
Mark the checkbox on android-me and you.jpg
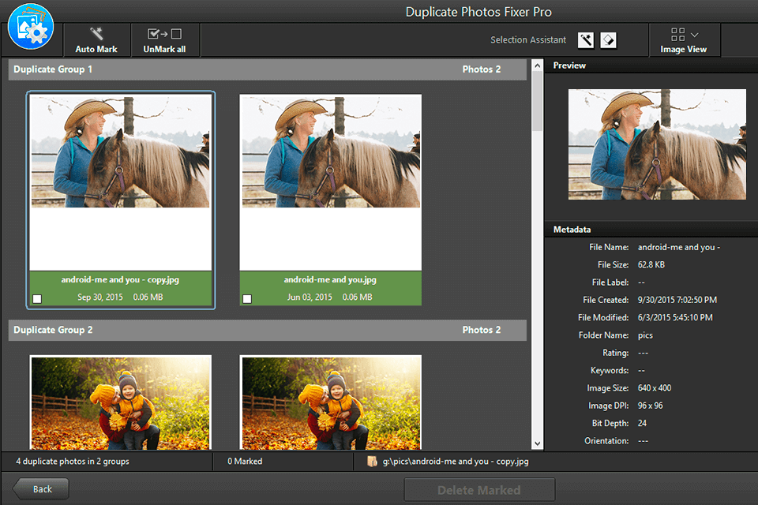point(246,297)
